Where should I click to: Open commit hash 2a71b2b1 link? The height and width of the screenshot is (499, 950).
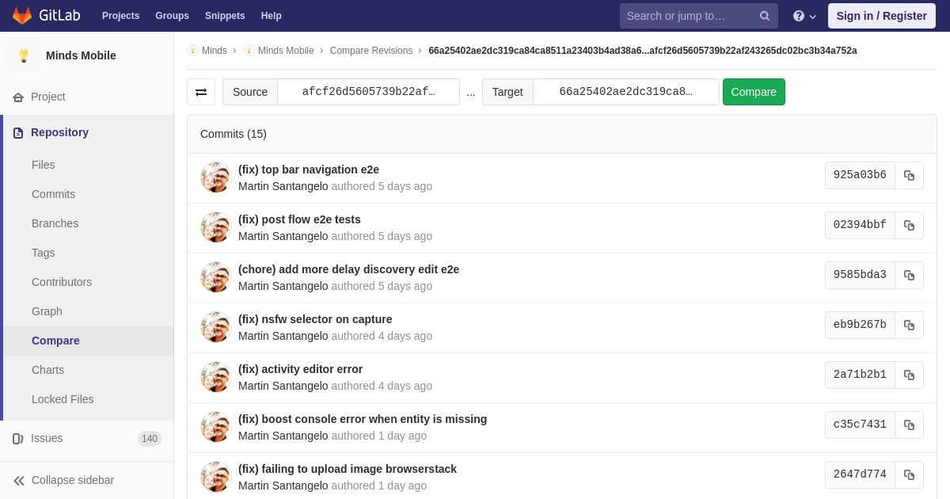860,375
